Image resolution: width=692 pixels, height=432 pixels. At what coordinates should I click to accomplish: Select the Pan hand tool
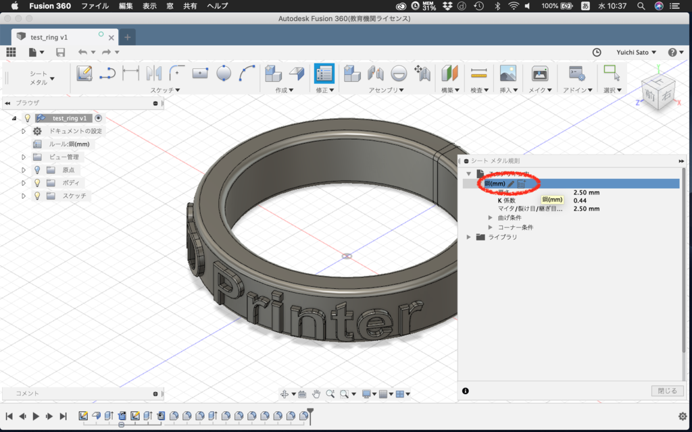pos(316,394)
